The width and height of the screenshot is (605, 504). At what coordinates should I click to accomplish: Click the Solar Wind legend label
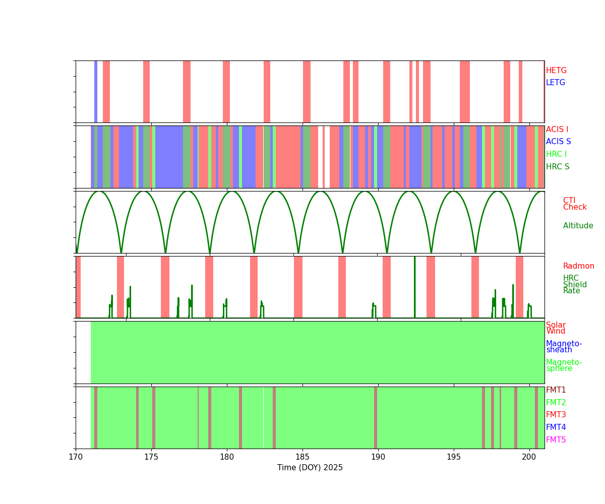[556, 328]
